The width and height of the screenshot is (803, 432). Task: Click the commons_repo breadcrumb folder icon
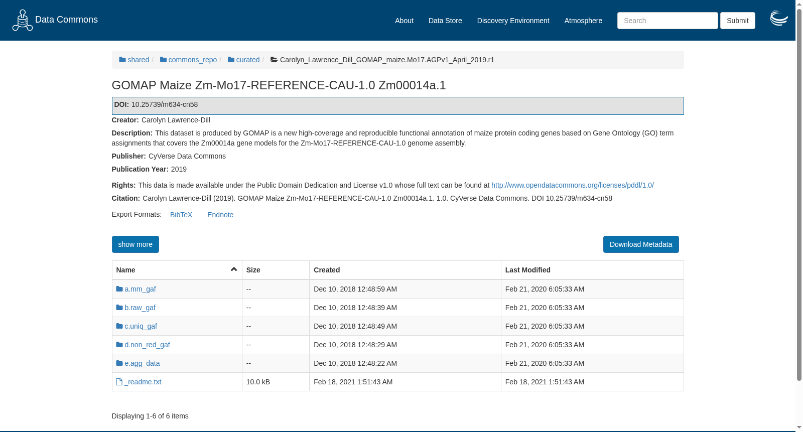point(163,60)
